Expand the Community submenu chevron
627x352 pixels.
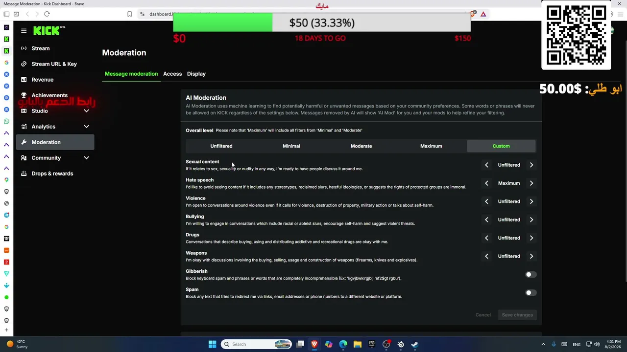[x=86, y=158]
